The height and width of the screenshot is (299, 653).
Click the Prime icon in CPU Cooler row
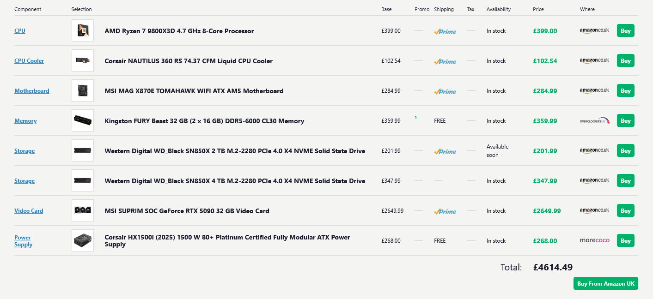point(445,61)
